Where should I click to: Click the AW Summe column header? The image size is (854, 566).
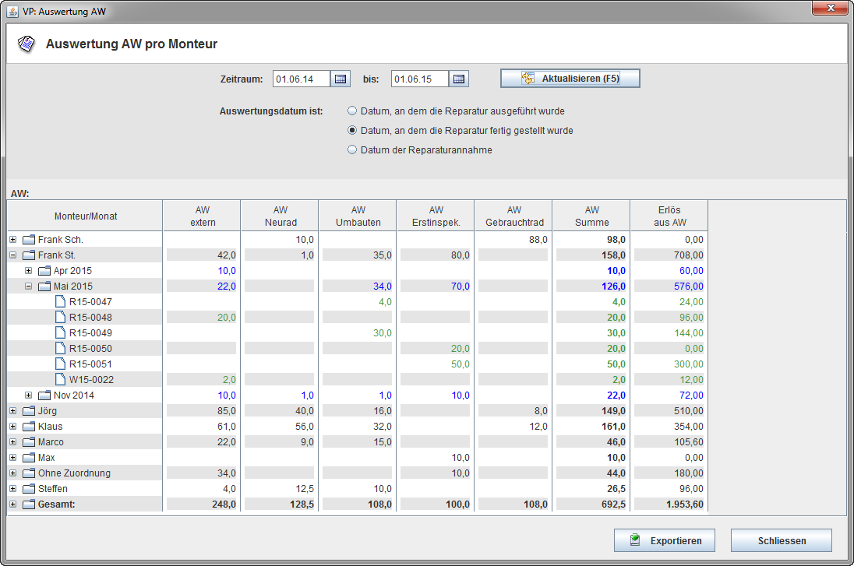tap(591, 216)
